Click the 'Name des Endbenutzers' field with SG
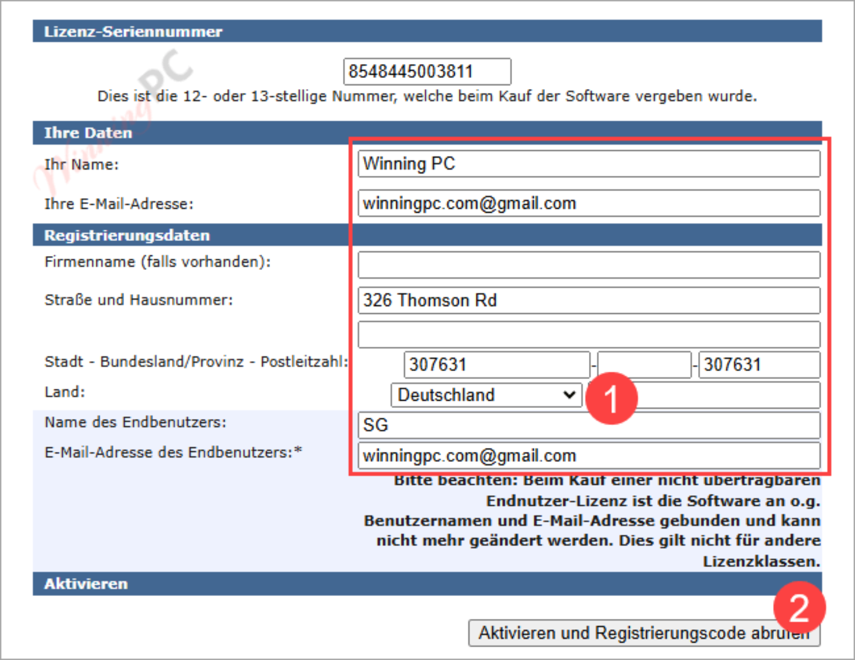 pos(588,425)
